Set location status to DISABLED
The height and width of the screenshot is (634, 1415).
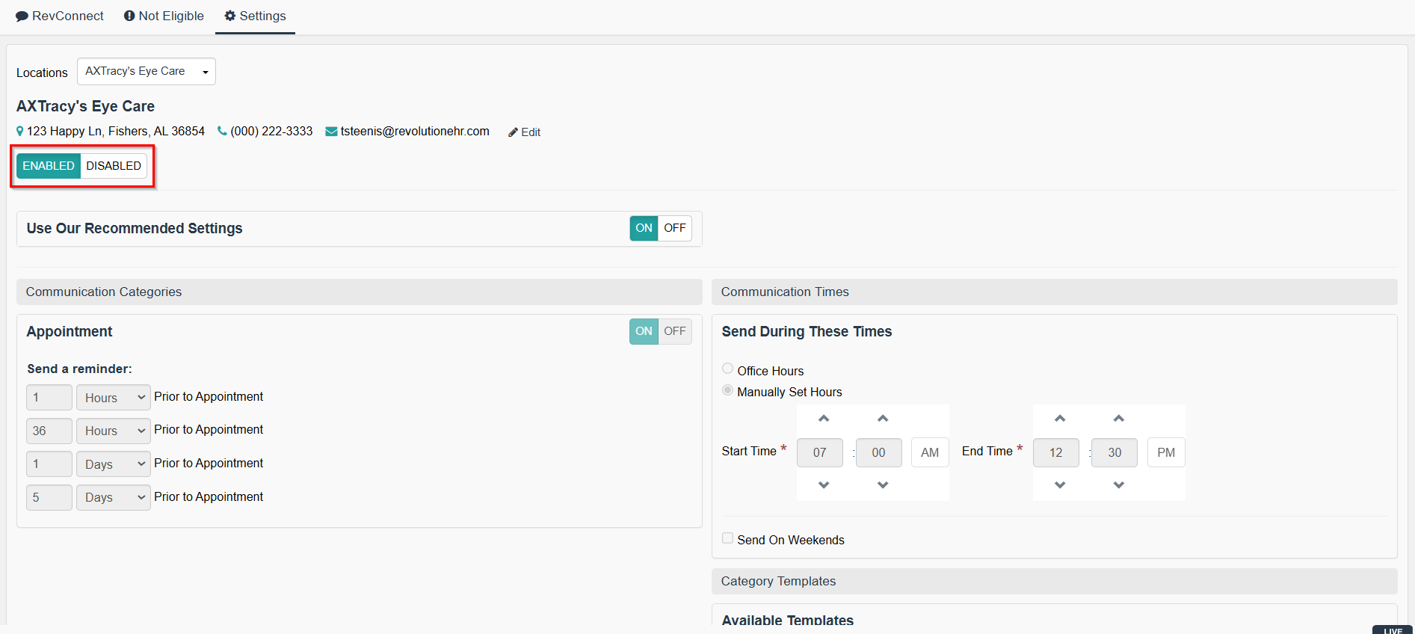coord(114,166)
